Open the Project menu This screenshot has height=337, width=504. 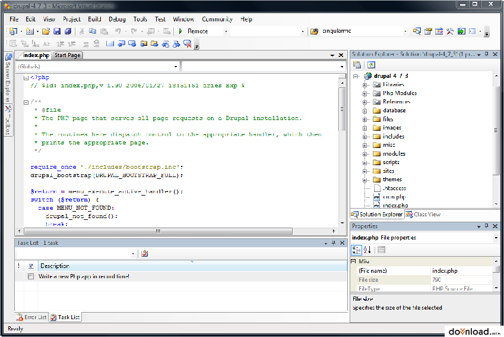pyautogui.click(x=72, y=19)
